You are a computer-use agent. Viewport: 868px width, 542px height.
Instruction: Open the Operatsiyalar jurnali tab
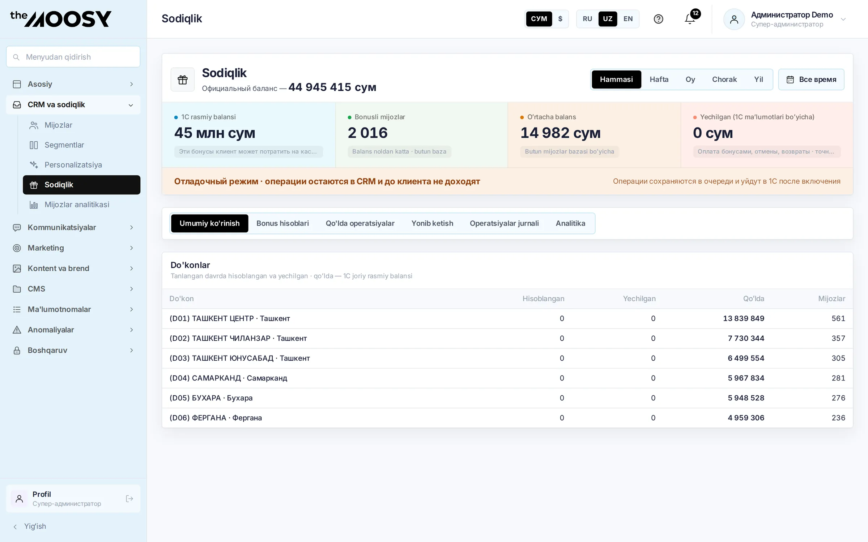tap(504, 223)
